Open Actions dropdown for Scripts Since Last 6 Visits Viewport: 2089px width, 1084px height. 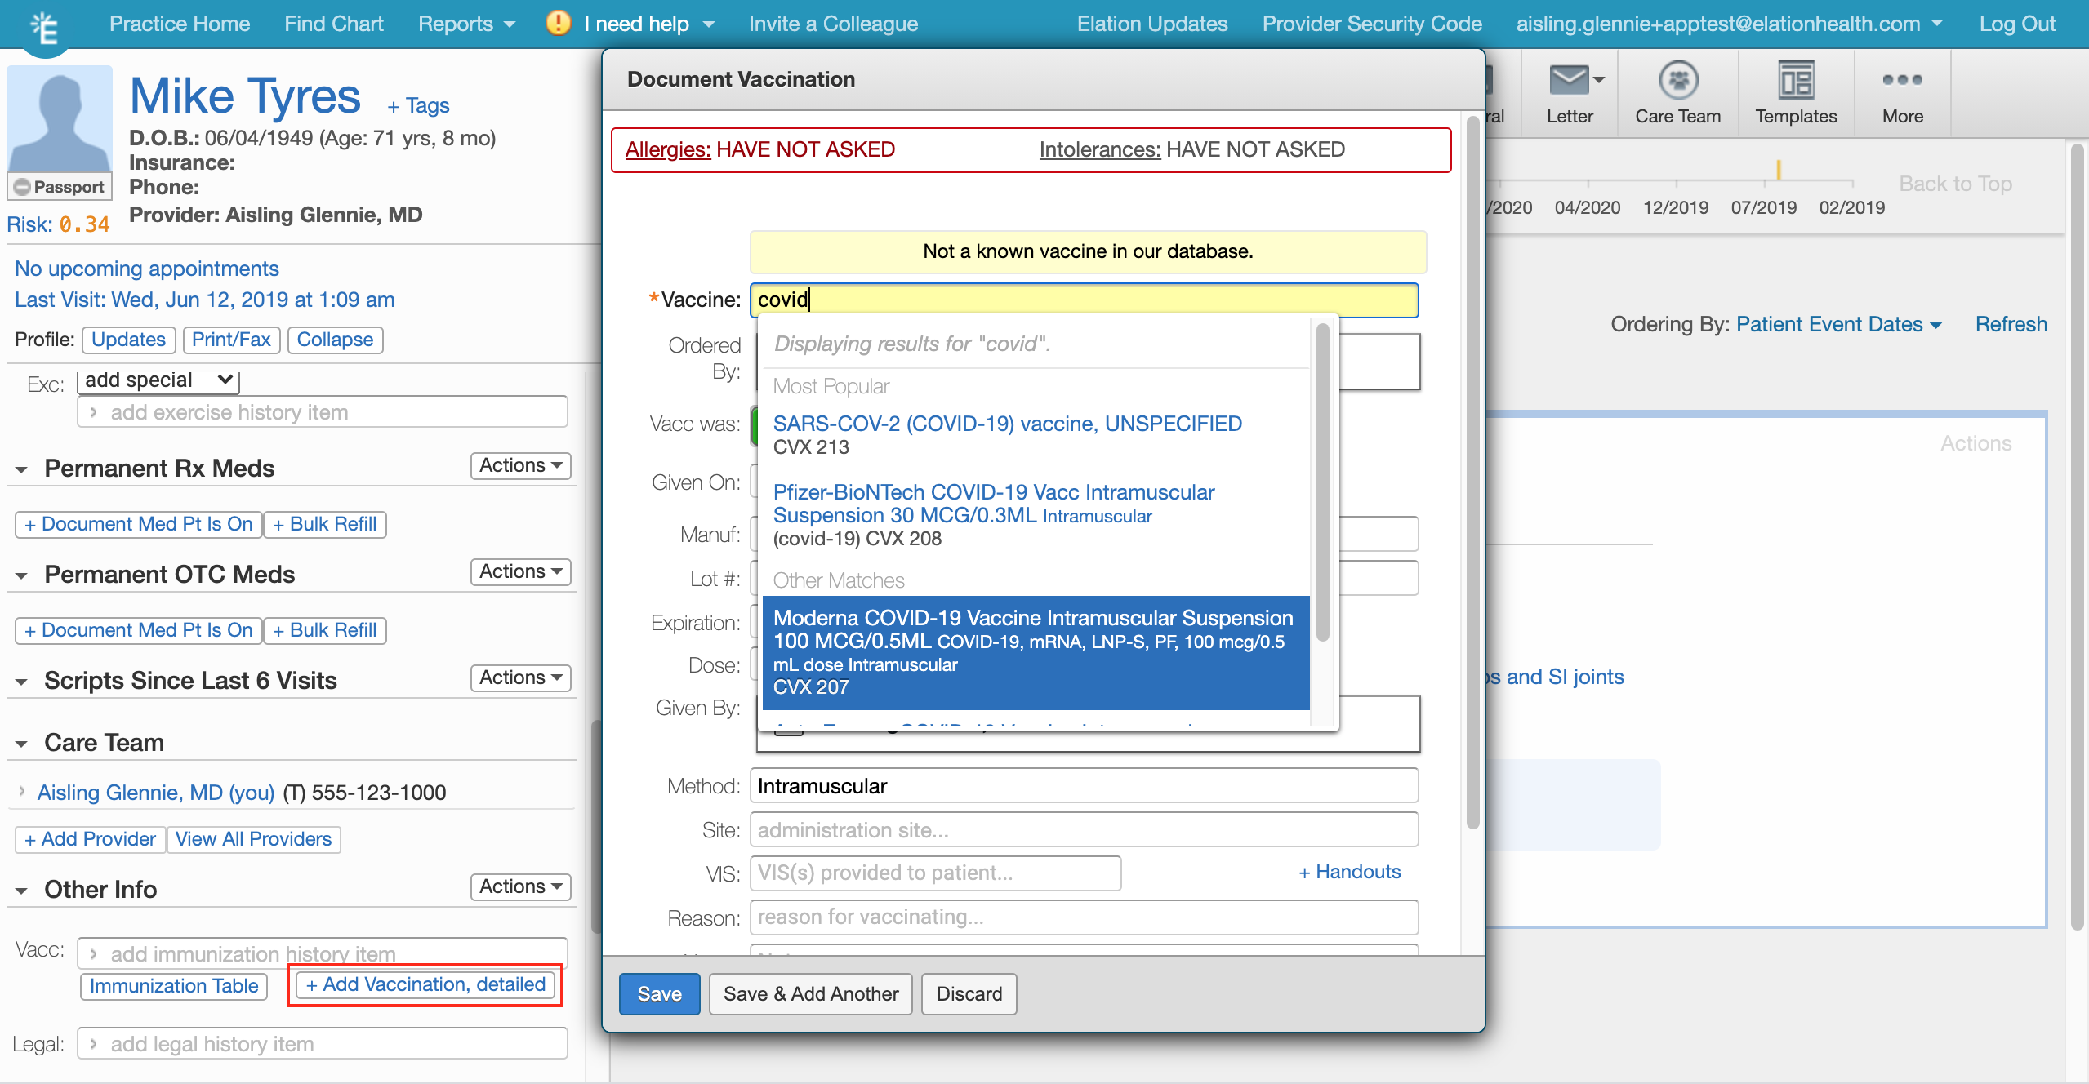pos(521,677)
